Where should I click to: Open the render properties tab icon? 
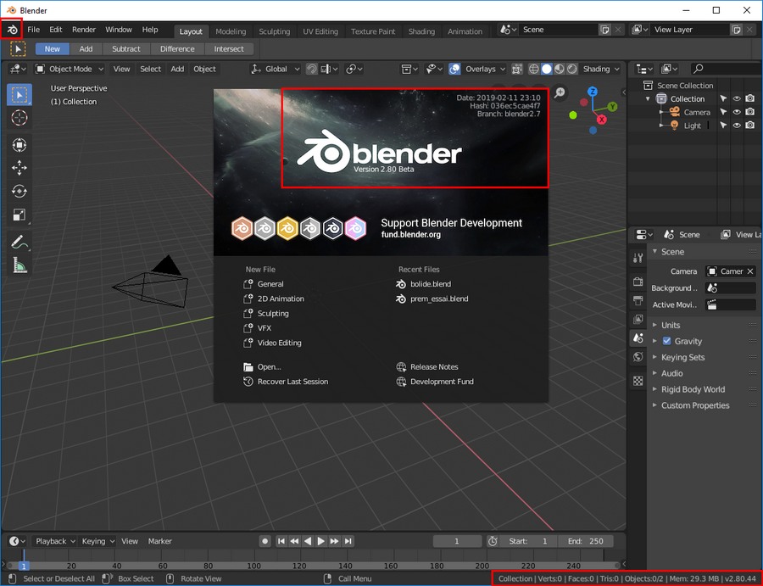(x=638, y=282)
